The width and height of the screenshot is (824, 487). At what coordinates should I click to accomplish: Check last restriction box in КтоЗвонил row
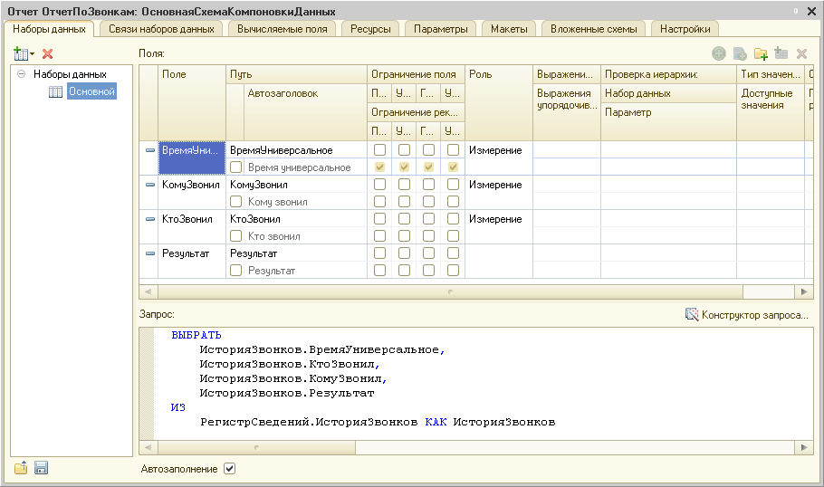pos(453,218)
